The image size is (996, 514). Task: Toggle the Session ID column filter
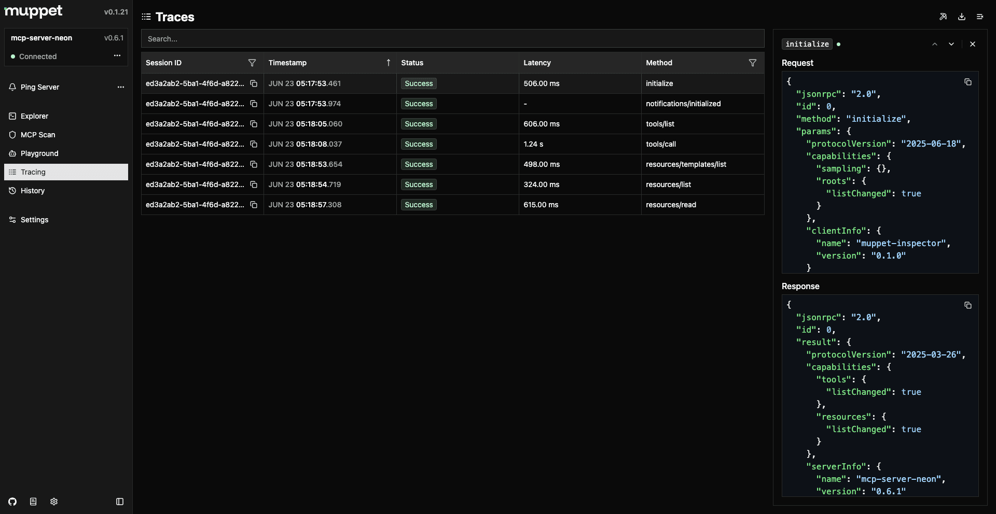point(253,63)
